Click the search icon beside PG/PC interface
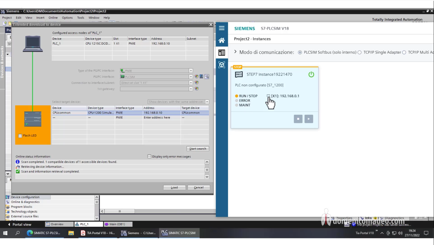The image size is (434, 245). pos(207,77)
